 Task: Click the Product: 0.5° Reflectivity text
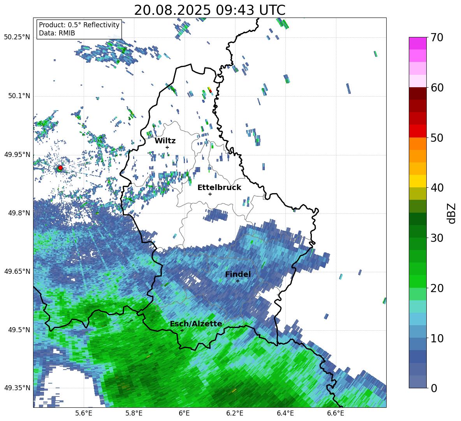(79, 25)
